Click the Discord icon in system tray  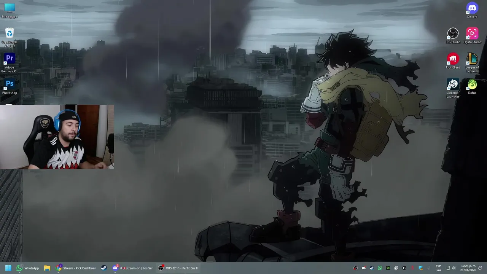pyautogui.click(x=364, y=268)
